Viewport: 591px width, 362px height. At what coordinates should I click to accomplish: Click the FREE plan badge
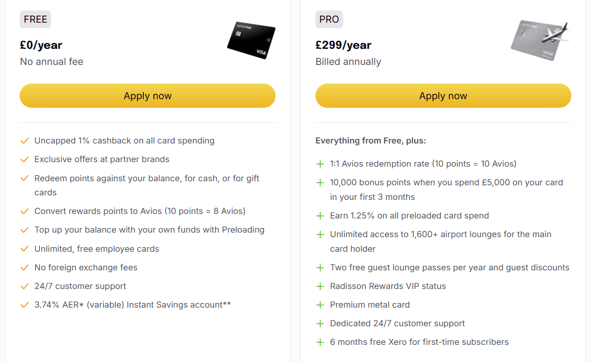35,19
